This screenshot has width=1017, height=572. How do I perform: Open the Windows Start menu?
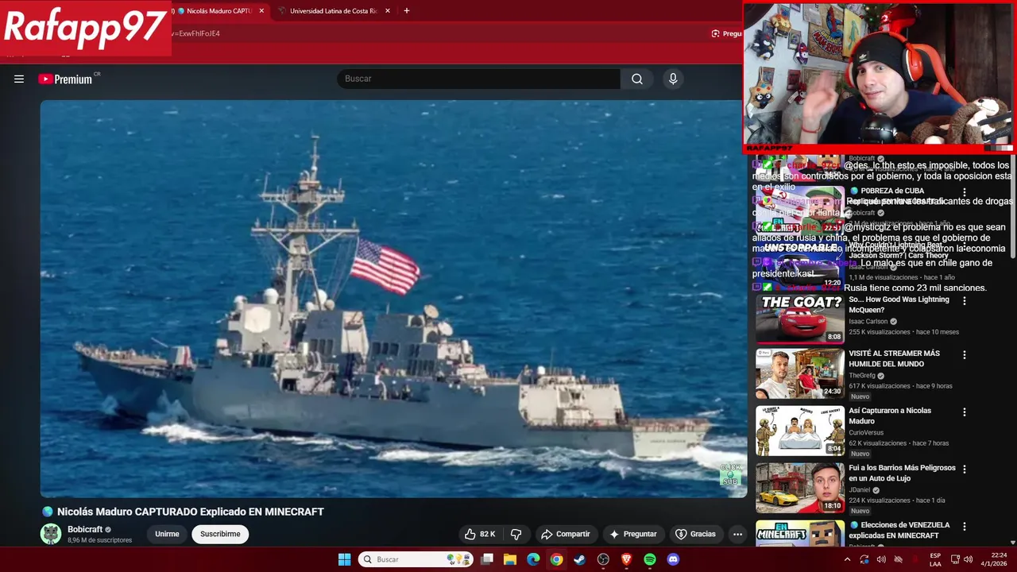click(344, 559)
